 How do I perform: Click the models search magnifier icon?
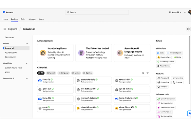point(143,73)
